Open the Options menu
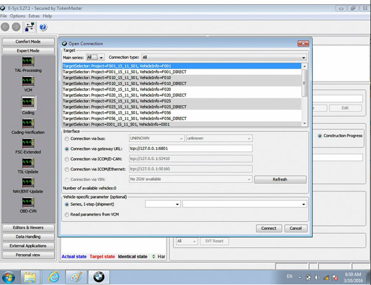The height and width of the screenshot is (285, 371). (x=17, y=16)
